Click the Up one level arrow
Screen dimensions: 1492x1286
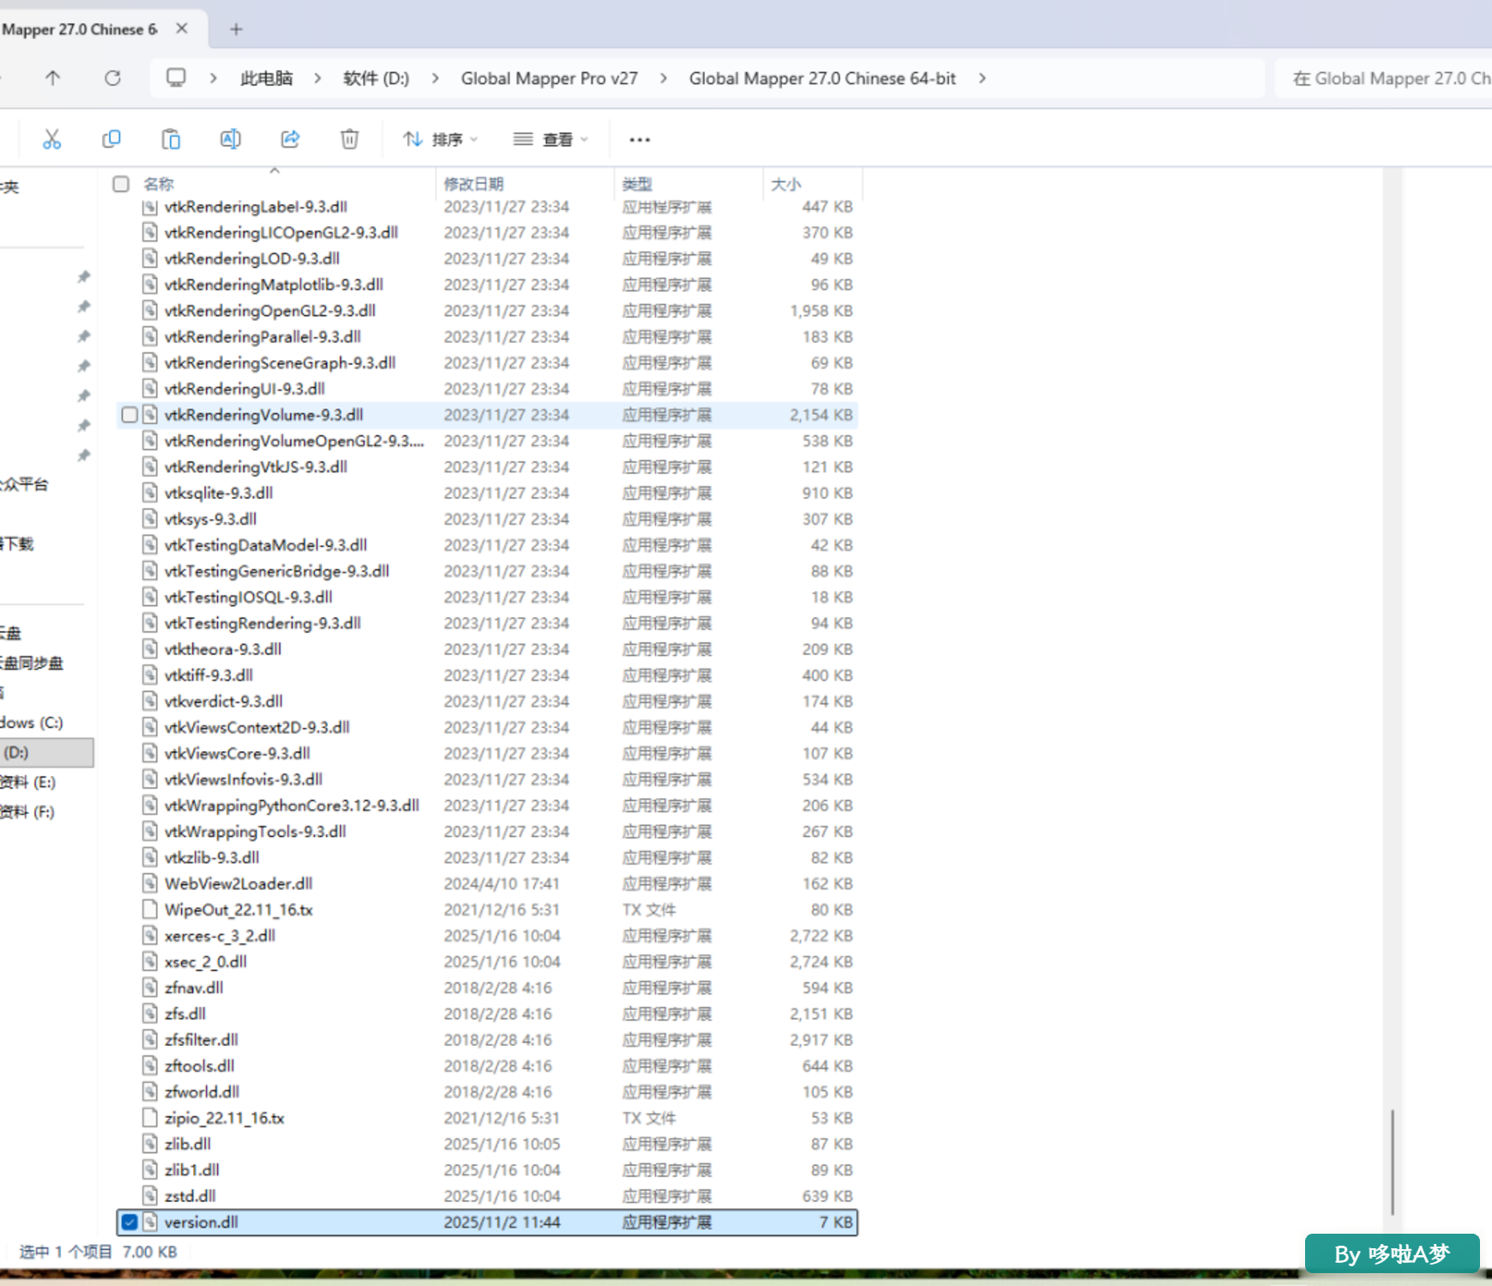coord(53,78)
